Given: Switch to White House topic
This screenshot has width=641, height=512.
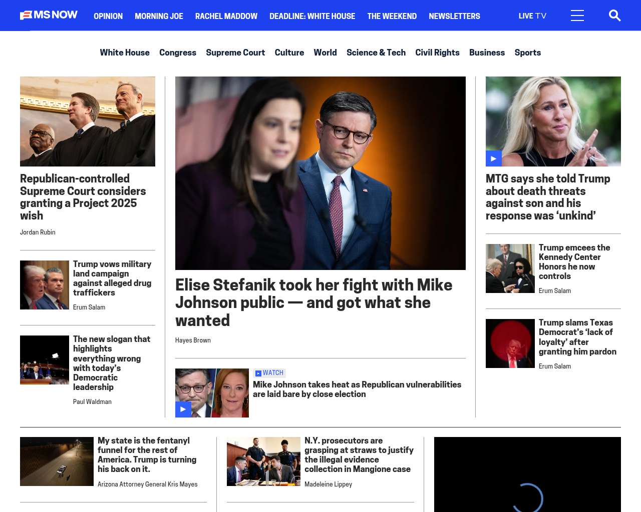Looking at the screenshot, I should coord(125,52).
